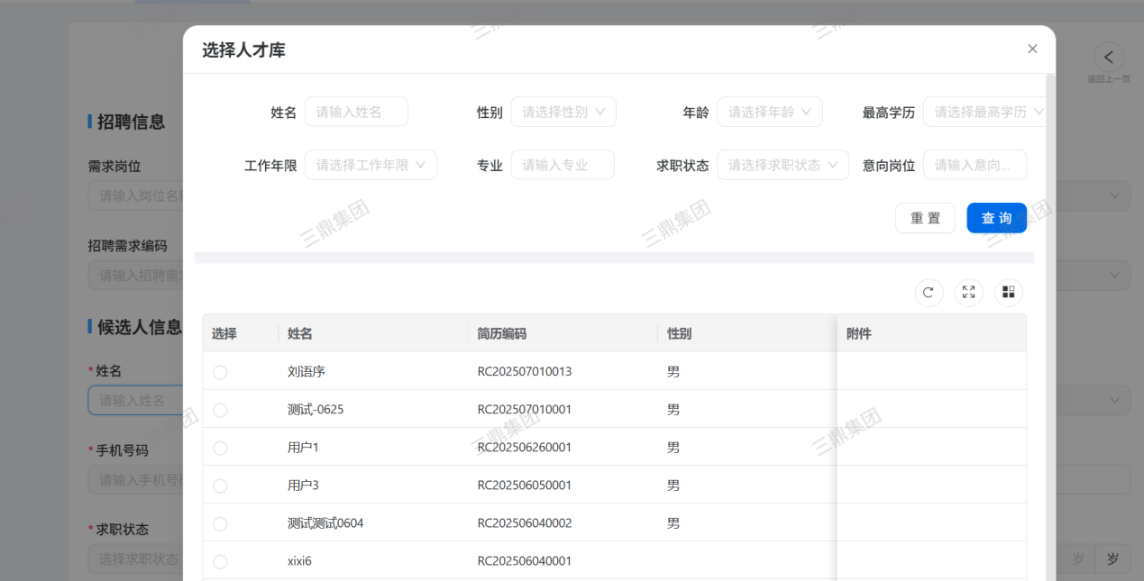1144x581 pixels.
Task: Click the 简历编码 column header
Action: pos(502,333)
